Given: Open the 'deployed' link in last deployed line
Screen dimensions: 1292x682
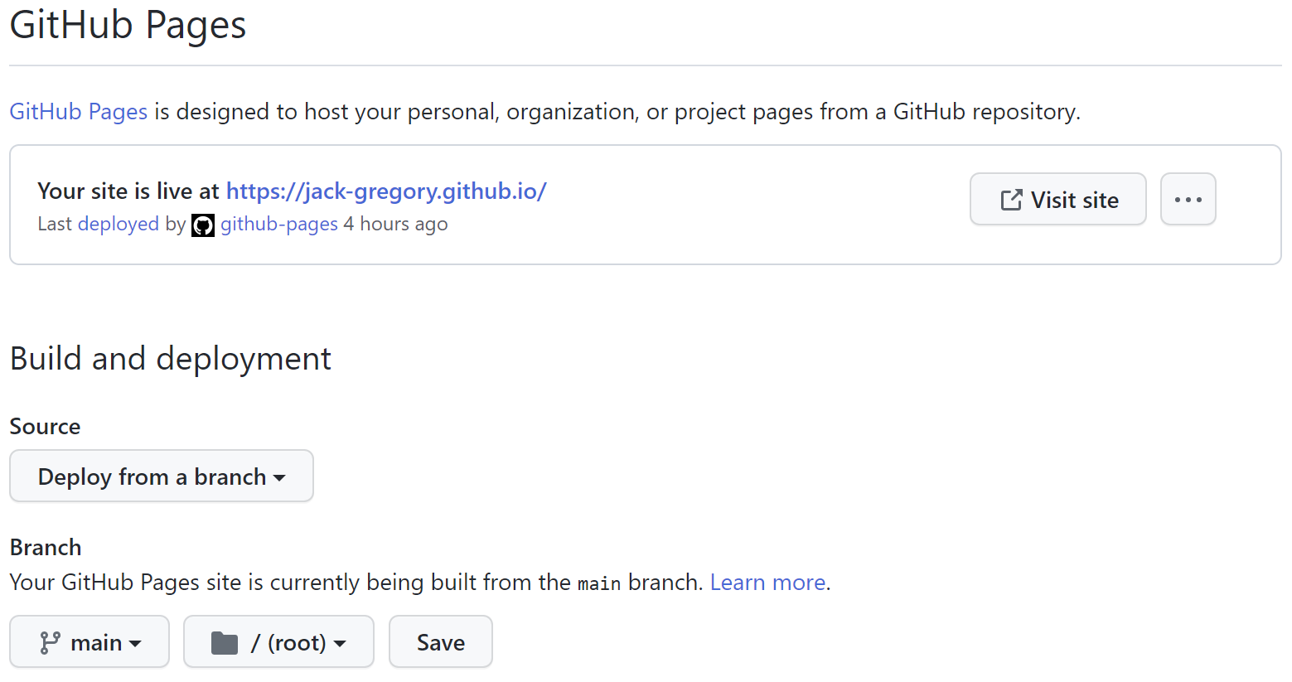Looking at the screenshot, I should [x=118, y=225].
